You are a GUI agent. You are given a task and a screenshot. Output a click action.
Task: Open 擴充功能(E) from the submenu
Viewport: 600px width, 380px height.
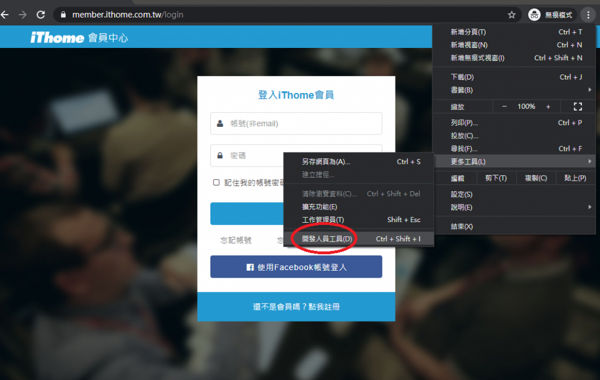pos(359,207)
